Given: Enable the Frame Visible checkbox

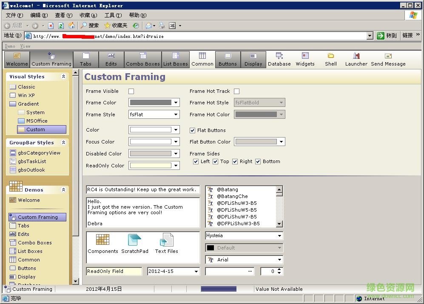Looking at the screenshot, I should click(x=131, y=91).
